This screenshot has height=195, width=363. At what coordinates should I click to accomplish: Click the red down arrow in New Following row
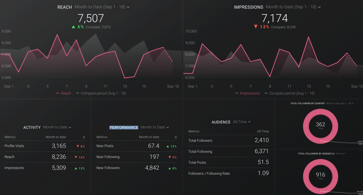coord(170,157)
